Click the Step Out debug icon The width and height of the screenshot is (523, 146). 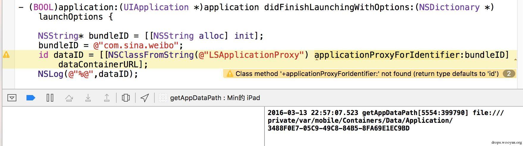coord(107,98)
